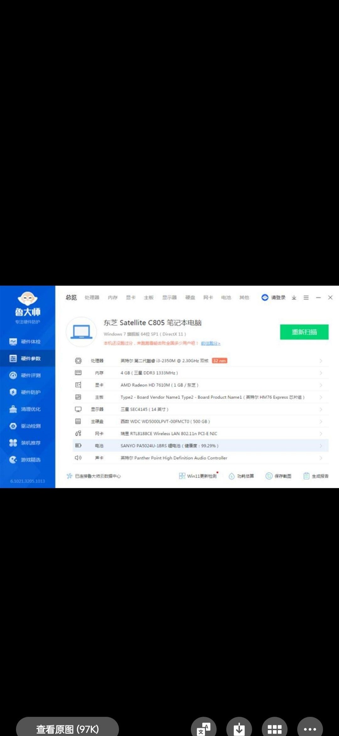Expand the 主板 row chevron
This screenshot has width=339, height=736.
321,397
